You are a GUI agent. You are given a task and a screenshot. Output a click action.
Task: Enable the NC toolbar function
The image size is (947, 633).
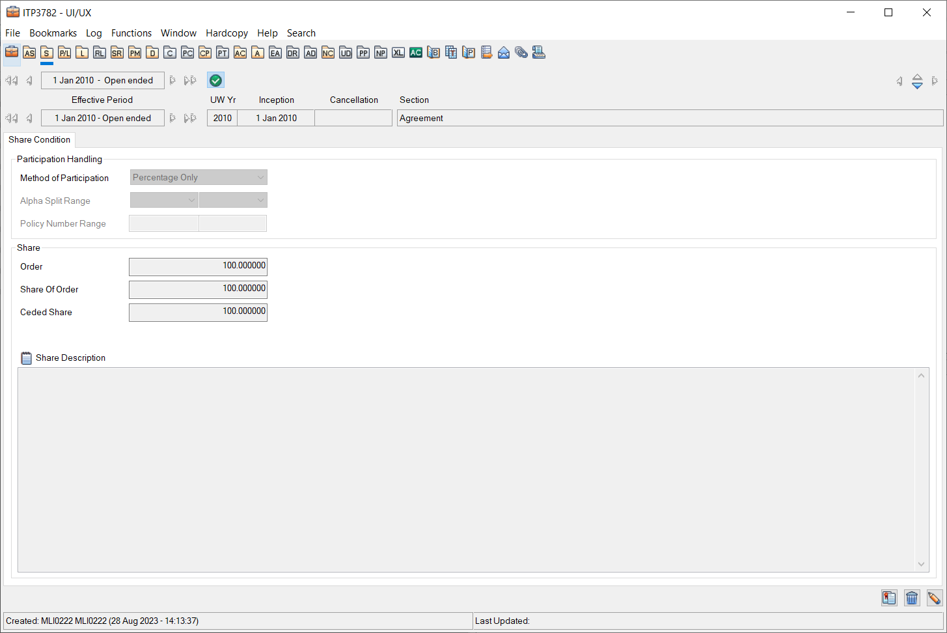click(x=327, y=53)
